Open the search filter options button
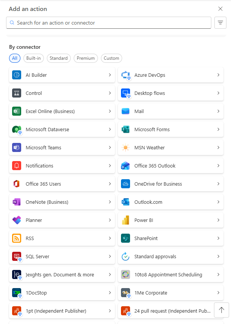The image size is (231, 324). [220, 23]
